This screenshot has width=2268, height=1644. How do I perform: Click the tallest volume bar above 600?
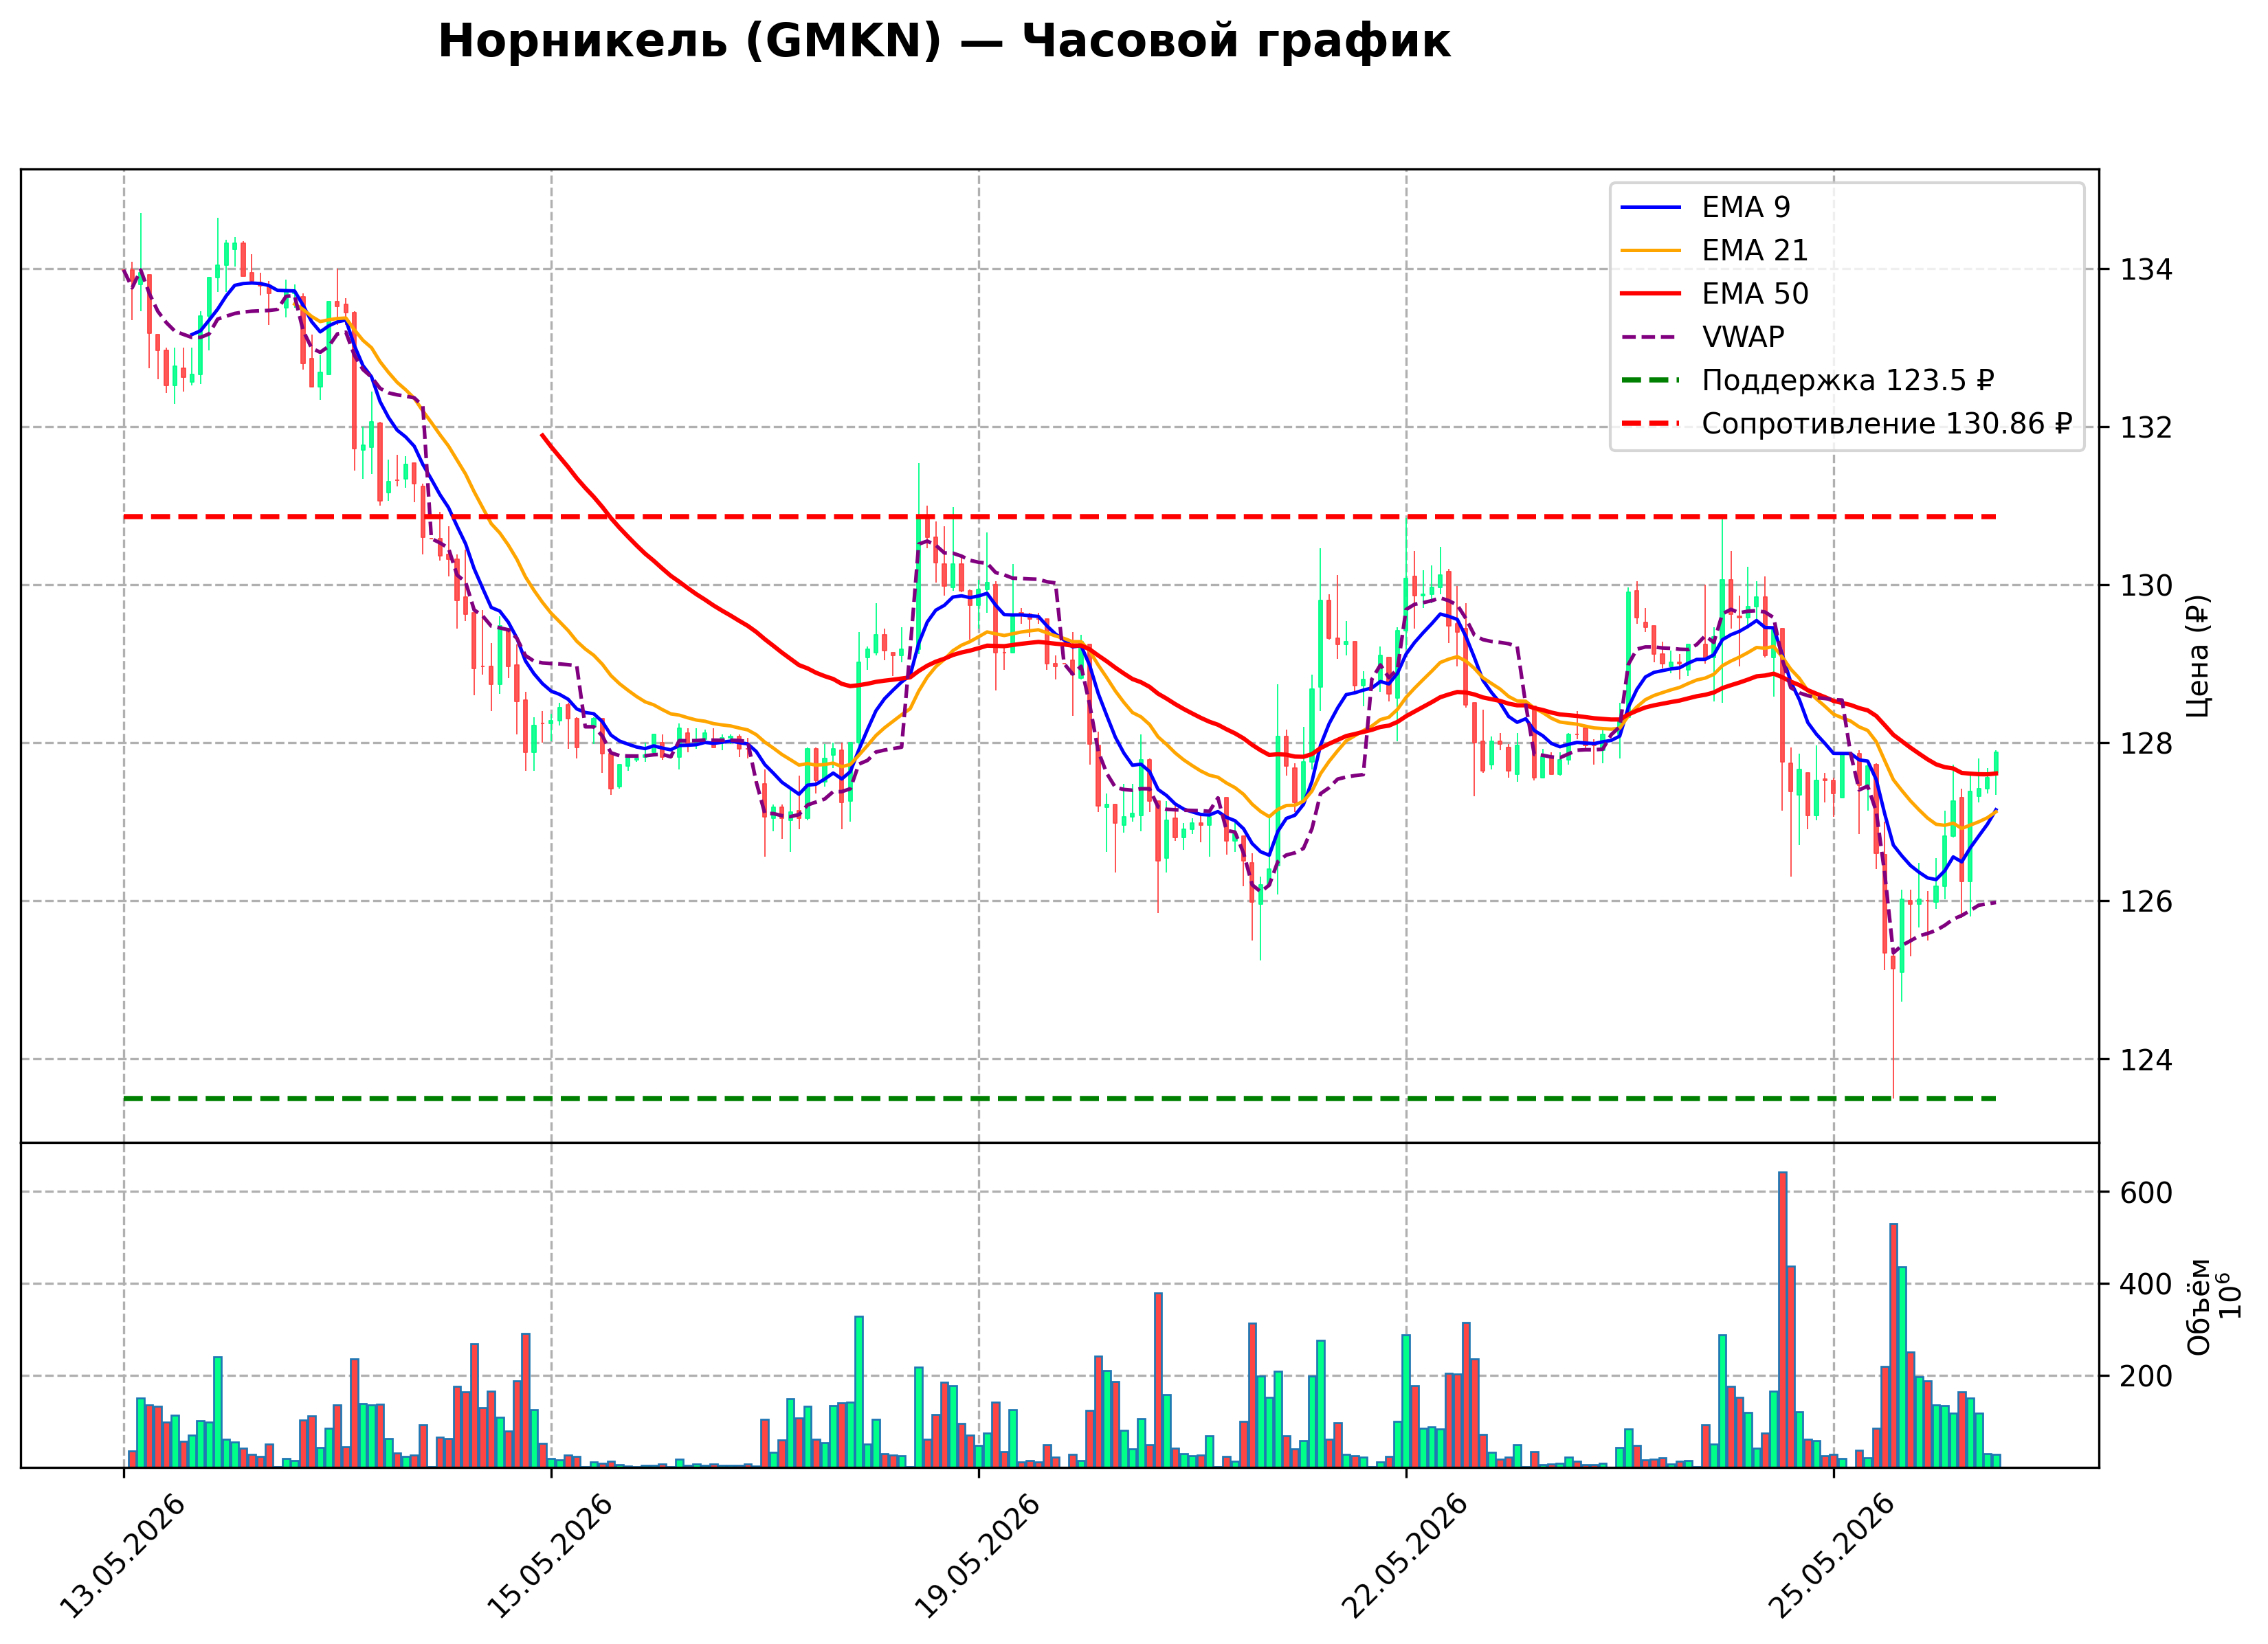click(1782, 1319)
